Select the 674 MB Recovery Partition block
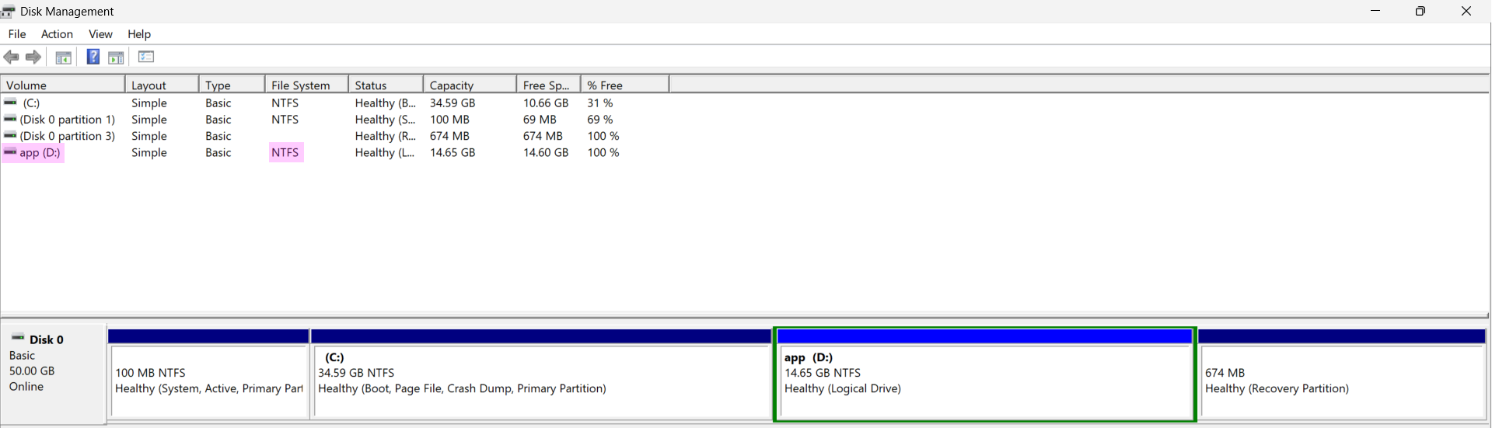The height and width of the screenshot is (428, 1492). [x=1341, y=381]
